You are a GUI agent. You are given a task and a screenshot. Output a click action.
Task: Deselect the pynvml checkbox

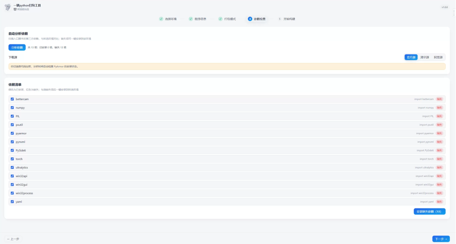[x=12, y=142]
